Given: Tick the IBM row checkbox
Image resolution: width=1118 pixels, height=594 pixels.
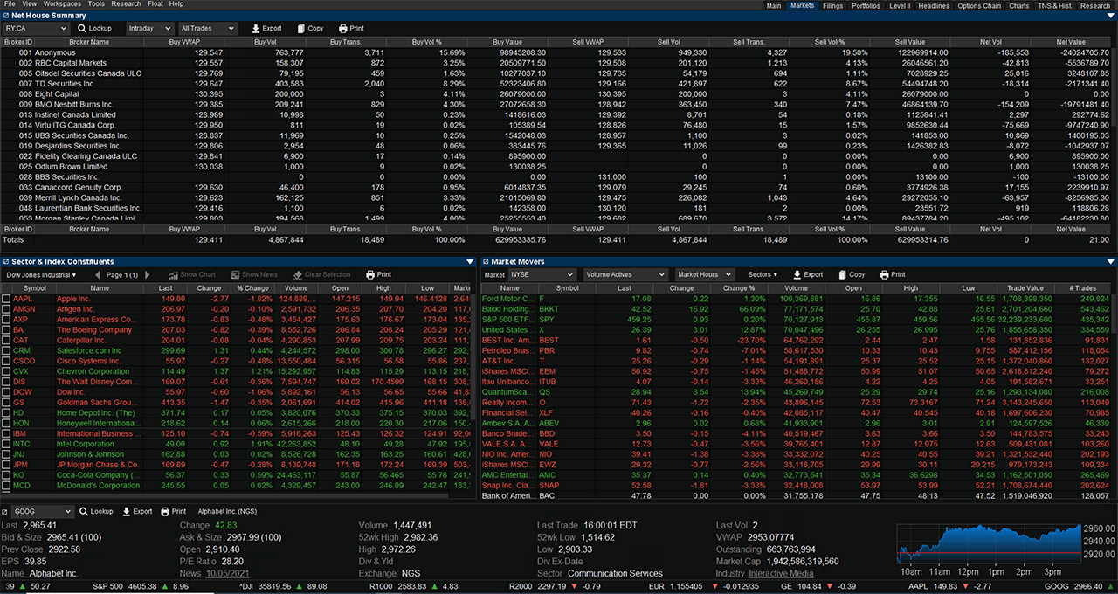Looking at the screenshot, I should coord(6,433).
